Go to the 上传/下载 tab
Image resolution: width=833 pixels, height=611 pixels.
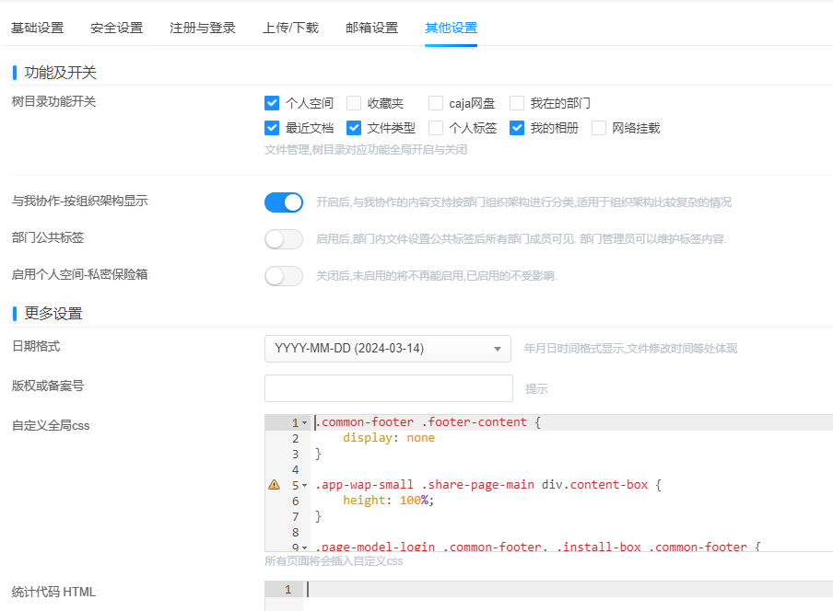point(290,28)
